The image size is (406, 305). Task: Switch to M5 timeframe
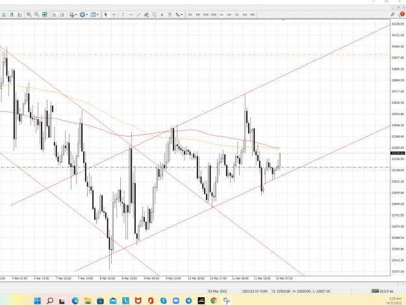click(x=198, y=15)
